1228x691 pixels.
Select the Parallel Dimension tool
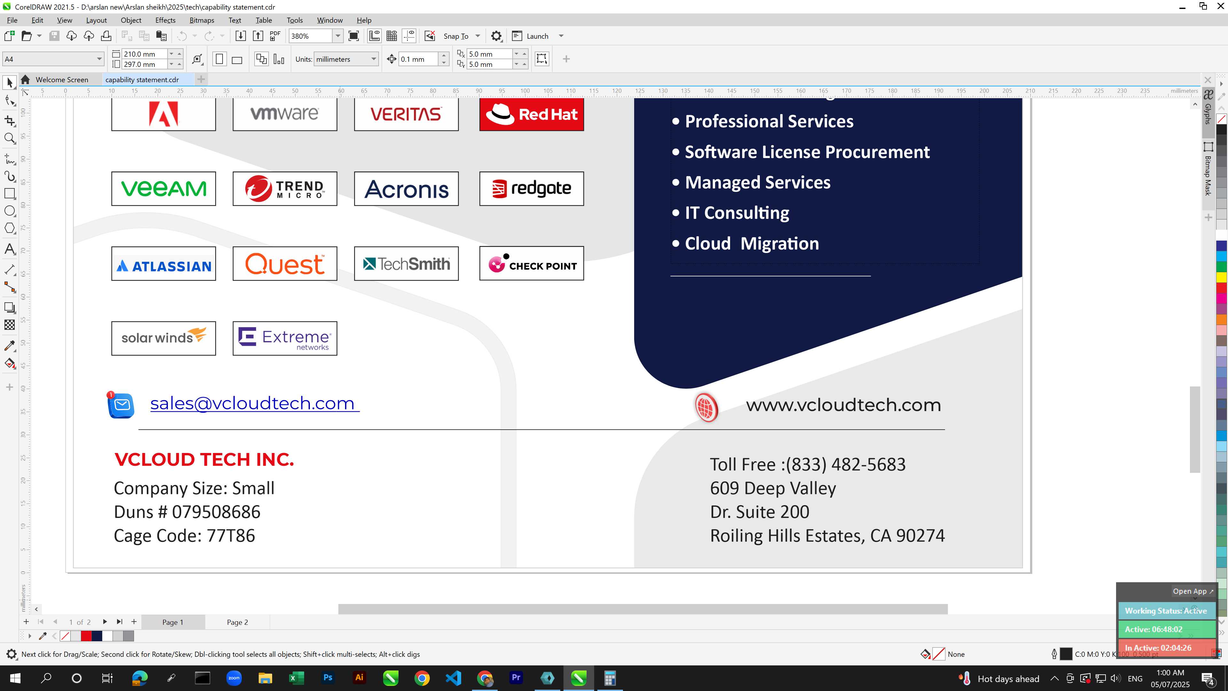pyautogui.click(x=10, y=269)
